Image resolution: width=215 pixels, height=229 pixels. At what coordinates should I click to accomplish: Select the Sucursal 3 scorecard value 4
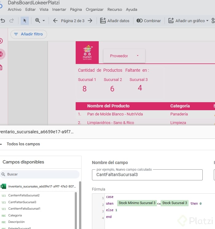[x=140, y=88]
